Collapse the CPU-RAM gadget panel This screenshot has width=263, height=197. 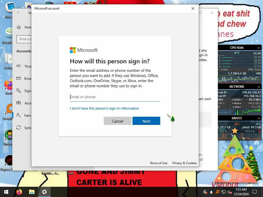(x=259, y=48)
